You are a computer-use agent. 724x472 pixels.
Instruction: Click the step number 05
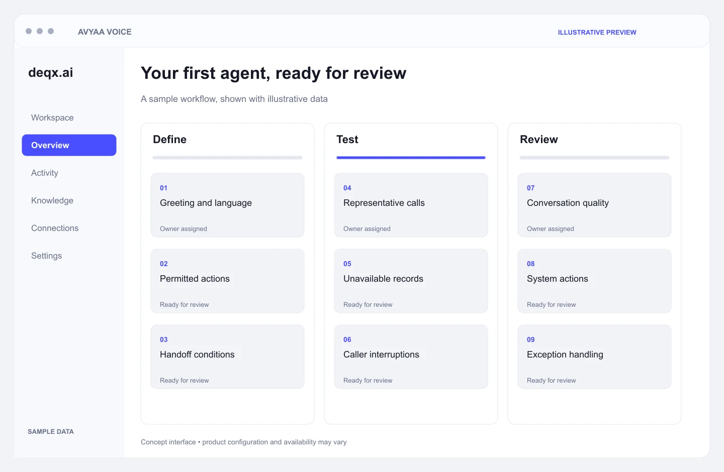(347, 264)
